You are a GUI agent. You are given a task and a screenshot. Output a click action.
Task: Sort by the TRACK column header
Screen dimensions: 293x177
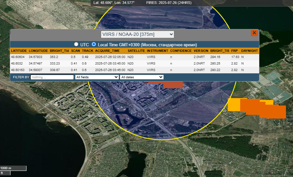point(87,51)
